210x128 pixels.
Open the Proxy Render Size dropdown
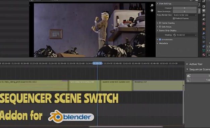pyautogui.click(x=185, y=15)
